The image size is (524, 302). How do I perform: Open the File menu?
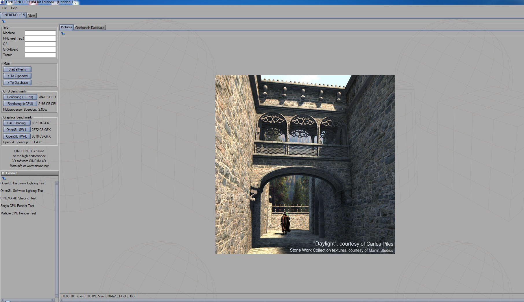pos(5,8)
